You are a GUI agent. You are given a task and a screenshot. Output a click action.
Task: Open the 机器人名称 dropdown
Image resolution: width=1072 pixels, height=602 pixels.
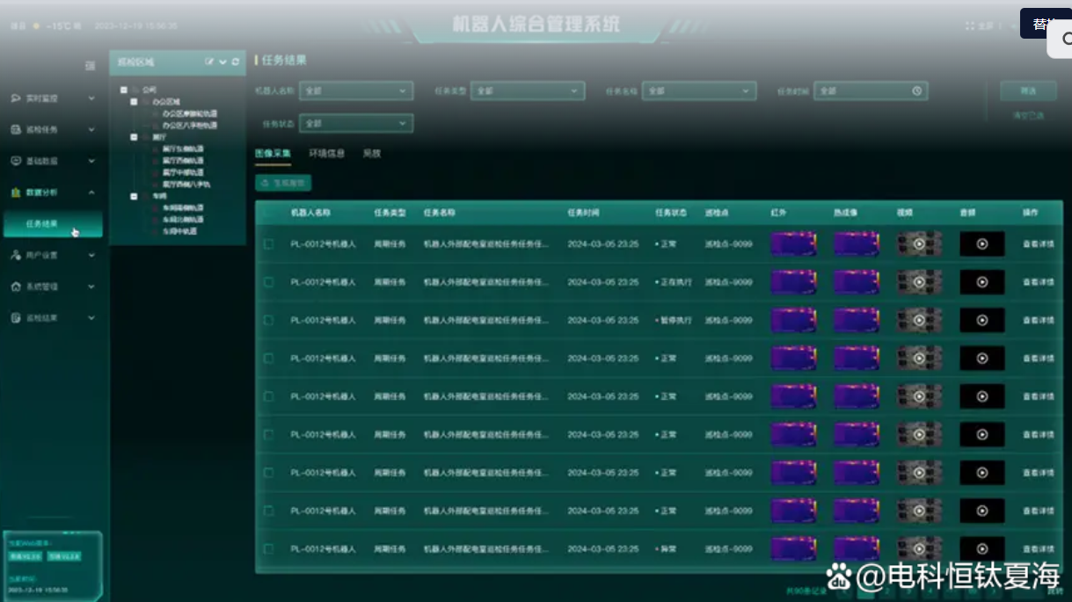[355, 91]
